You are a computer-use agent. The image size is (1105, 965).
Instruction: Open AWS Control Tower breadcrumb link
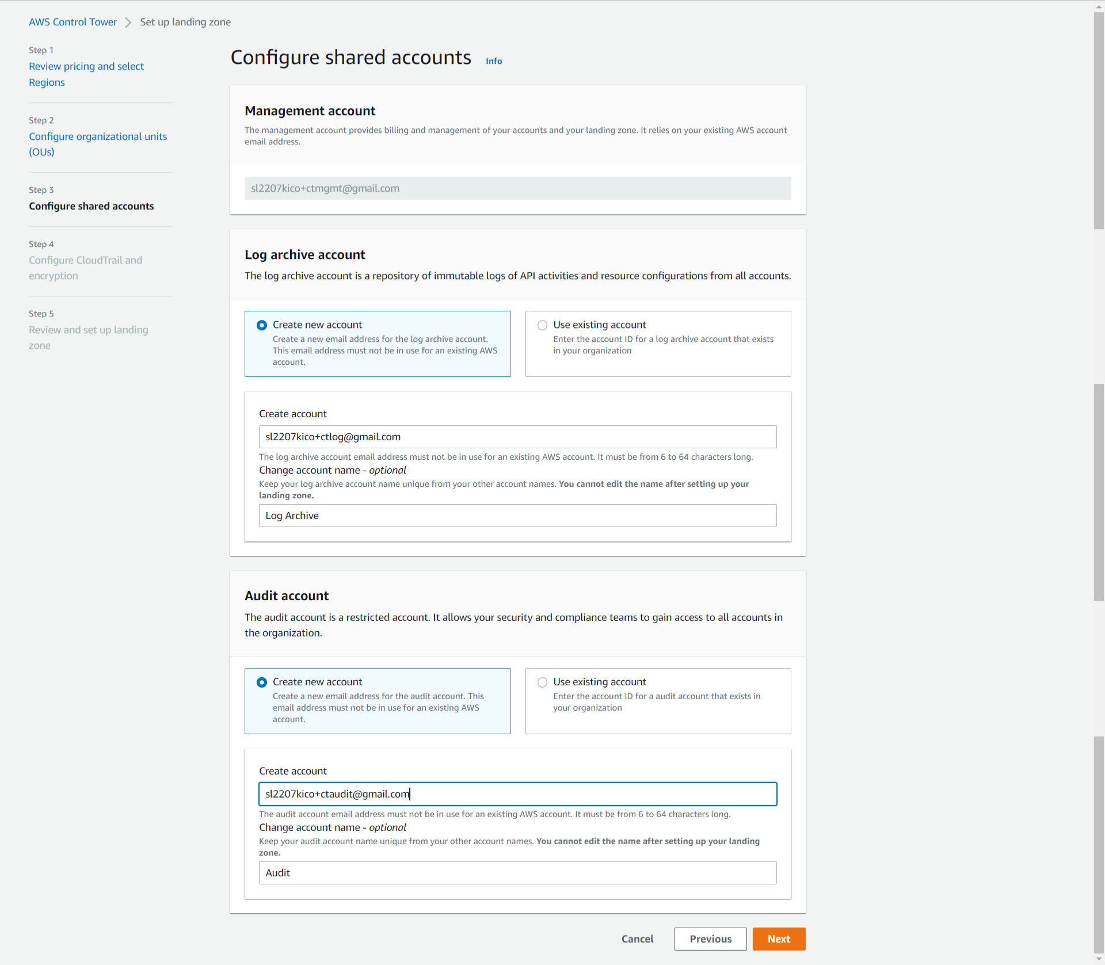tap(73, 22)
